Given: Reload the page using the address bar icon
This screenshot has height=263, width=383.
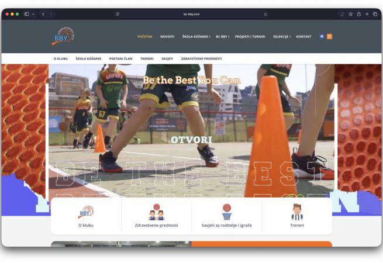Looking at the screenshot, I should [x=265, y=14].
